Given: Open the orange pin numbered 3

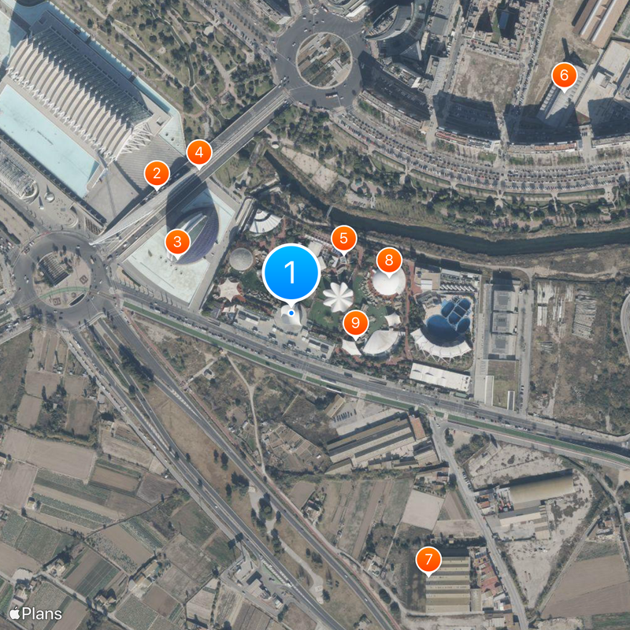Looking at the screenshot, I should tap(177, 243).
